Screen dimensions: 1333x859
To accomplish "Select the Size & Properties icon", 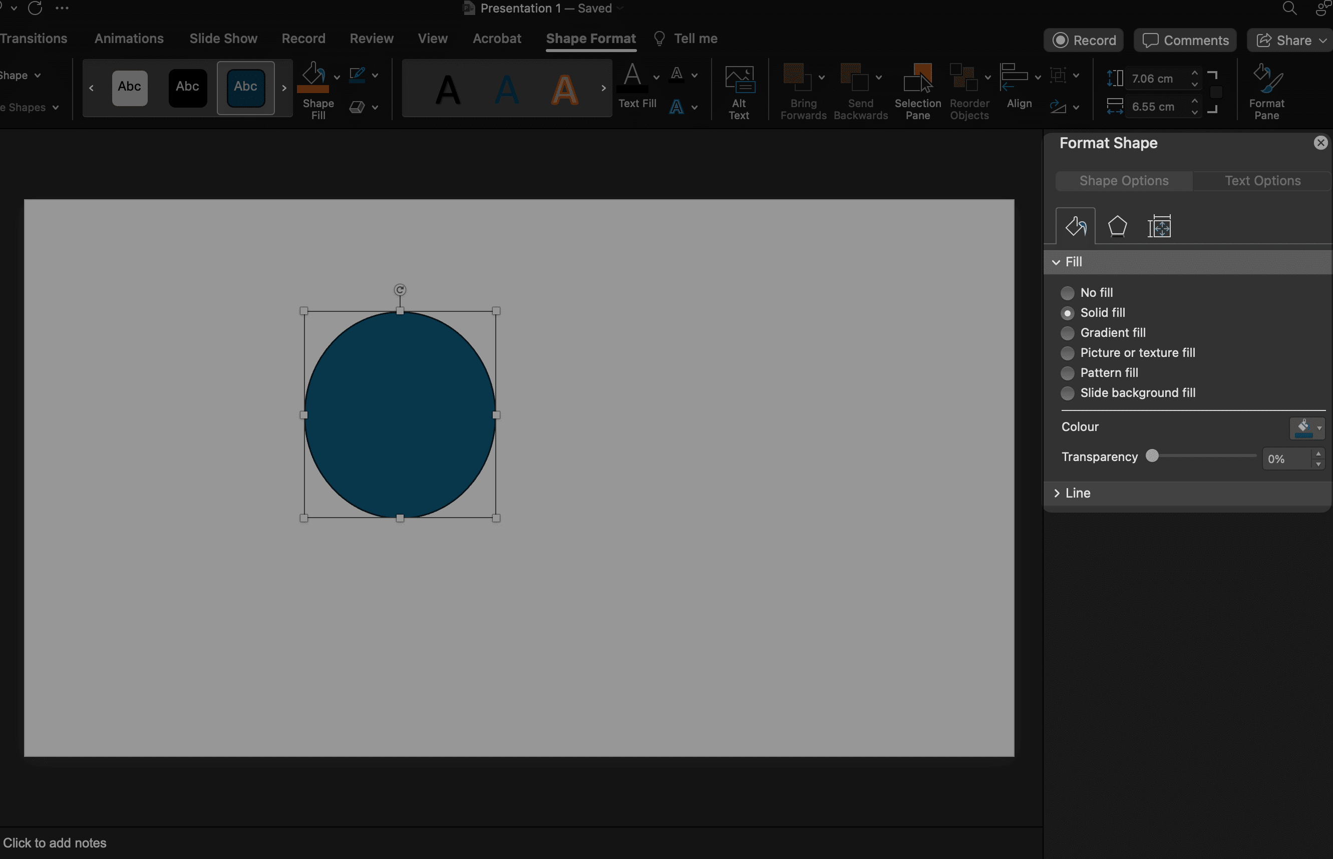I will 1159,226.
